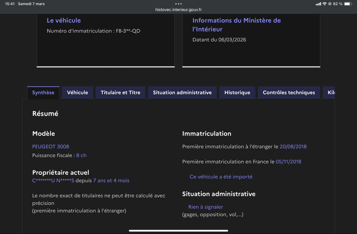Tap the cellular signal bars icon
357x234 pixels.
[x=318, y=4]
